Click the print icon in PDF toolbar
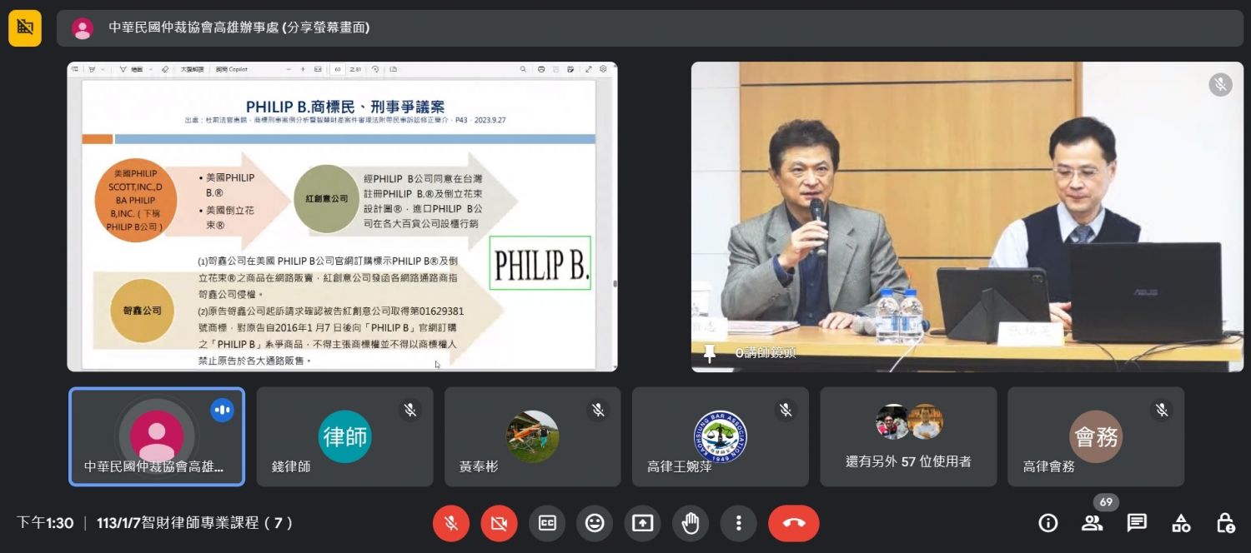Screen dimensions: 1251x553 click(541, 69)
